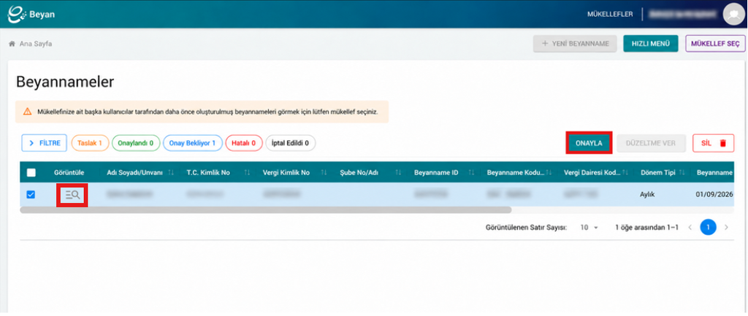Click the home icon in breadcrumb

click(12, 44)
